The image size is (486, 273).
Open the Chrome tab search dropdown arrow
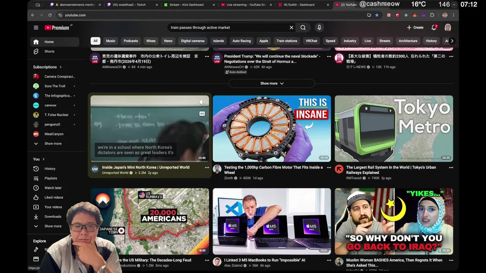coord(454,5)
